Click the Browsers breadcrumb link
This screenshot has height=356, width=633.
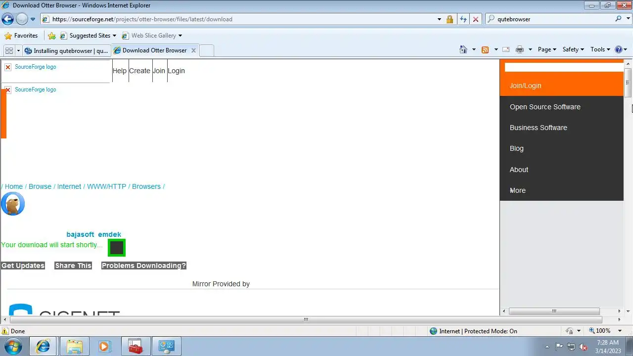point(146,186)
